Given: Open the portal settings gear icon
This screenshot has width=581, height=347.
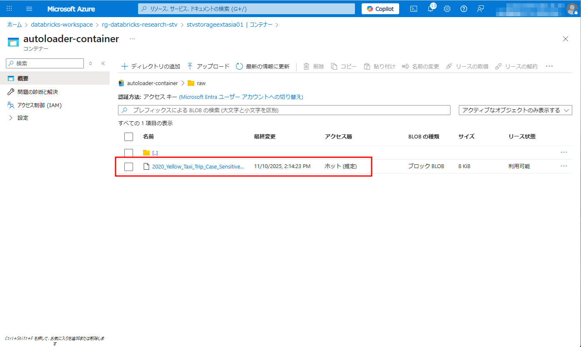Looking at the screenshot, I should 447,9.
